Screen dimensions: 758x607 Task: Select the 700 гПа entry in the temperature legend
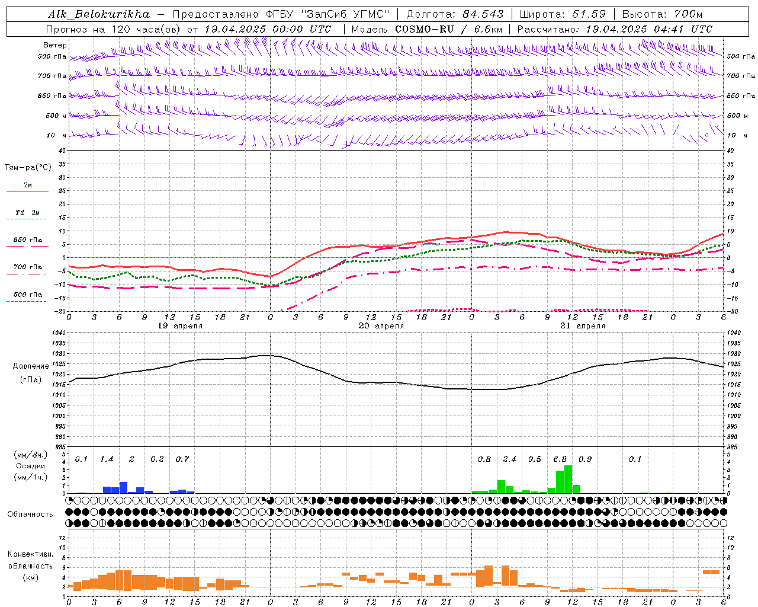(28, 267)
